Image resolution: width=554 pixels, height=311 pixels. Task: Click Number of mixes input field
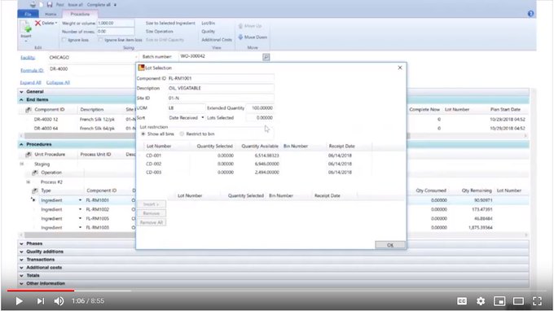tap(116, 32)
